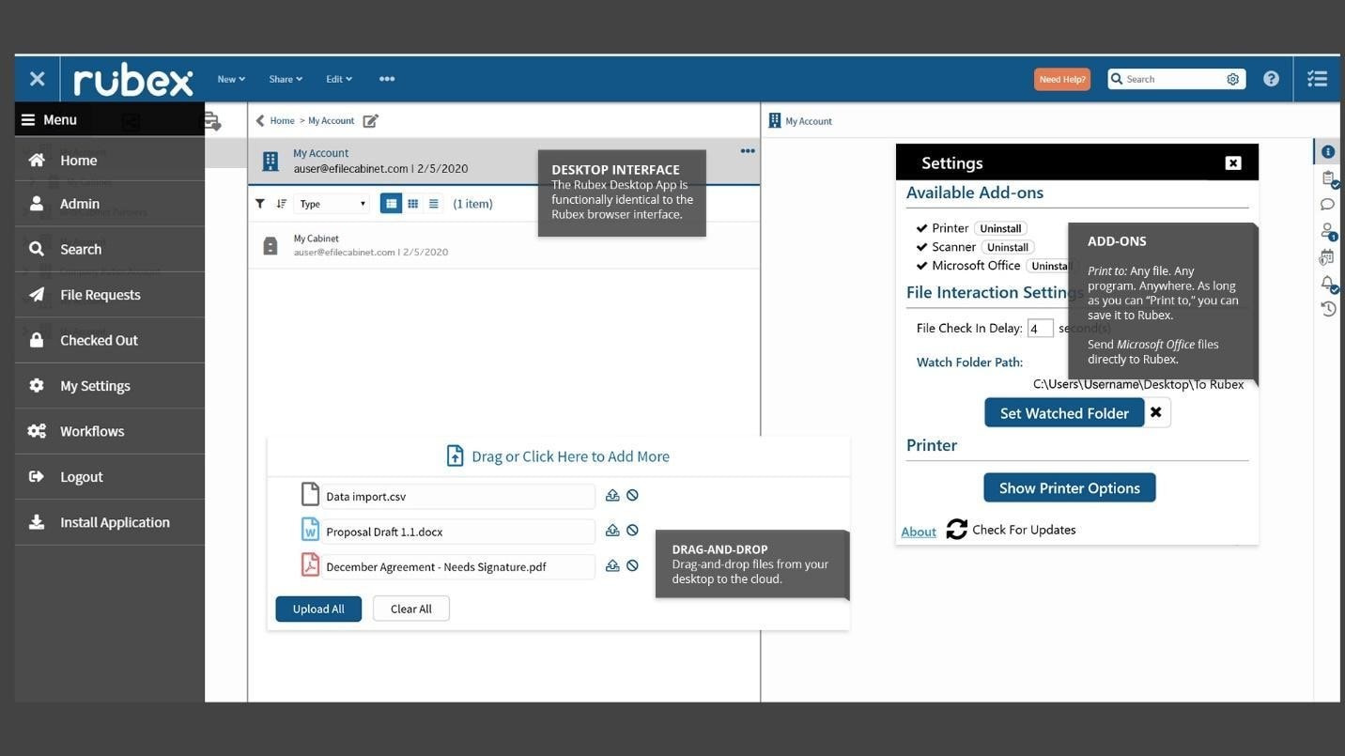This screenshot has height=756, width=1345.
Task: Click the Show Printer Options button
Action: tap(1070, 487)
